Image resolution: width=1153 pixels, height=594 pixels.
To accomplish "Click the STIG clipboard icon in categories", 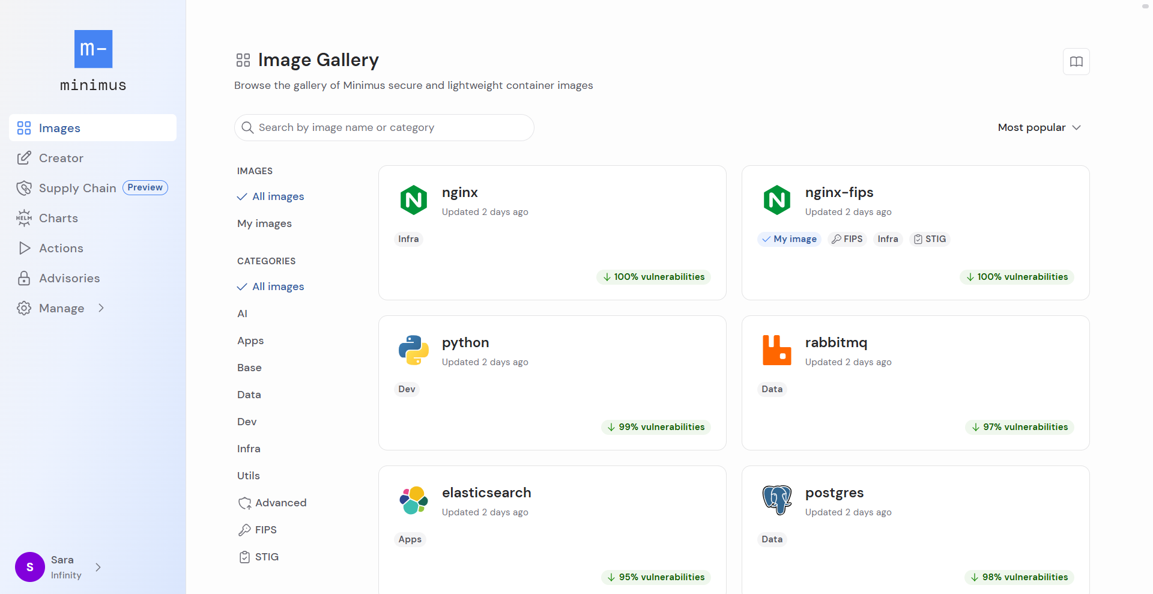I will point(244,557).
